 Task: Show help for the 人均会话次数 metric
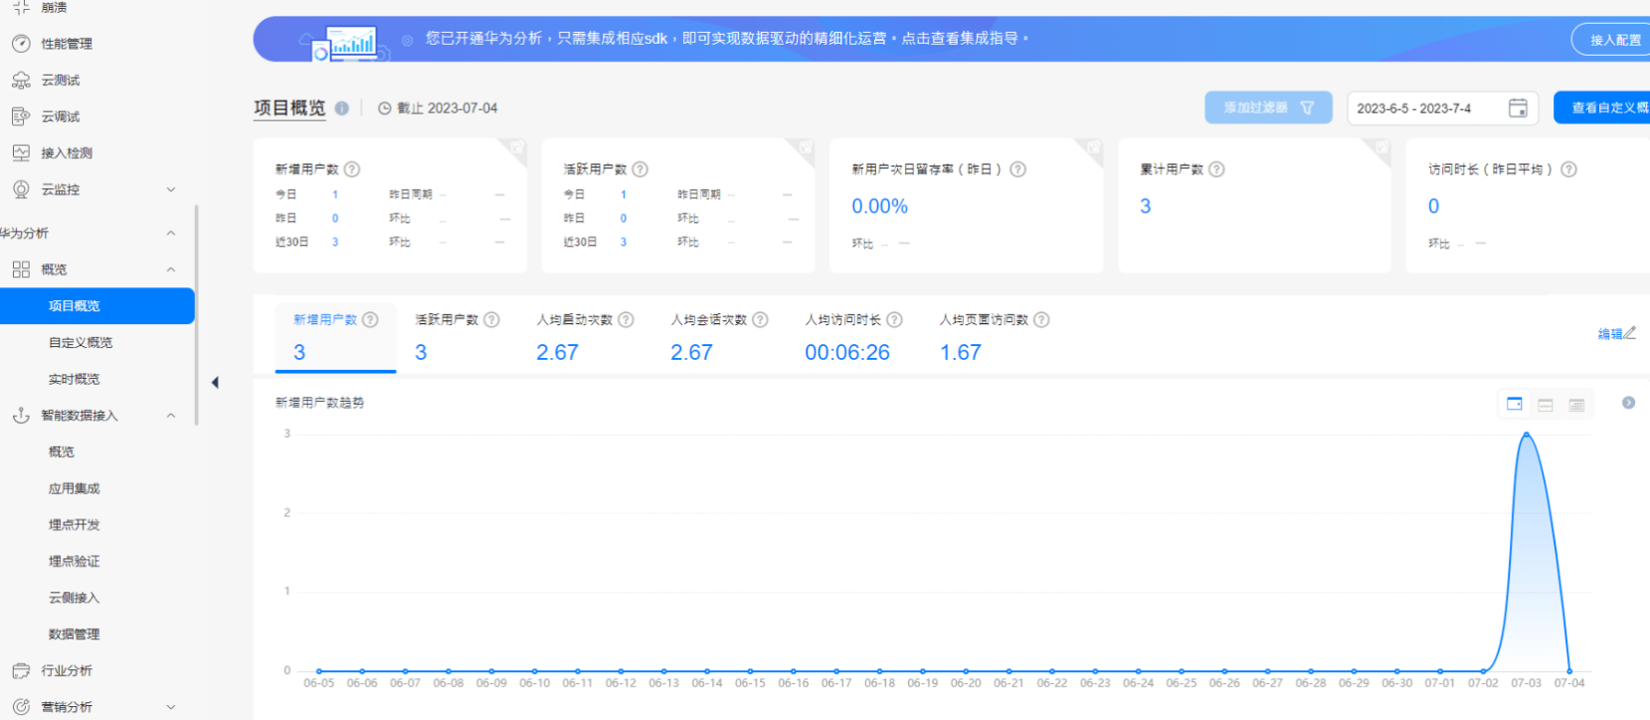(760, 319)
